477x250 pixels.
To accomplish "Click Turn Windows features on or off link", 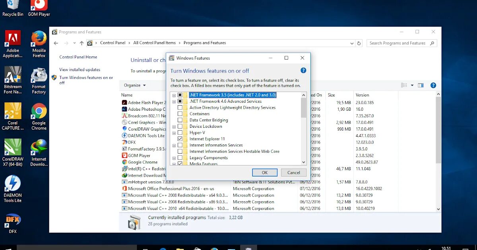I will point(86,80).
